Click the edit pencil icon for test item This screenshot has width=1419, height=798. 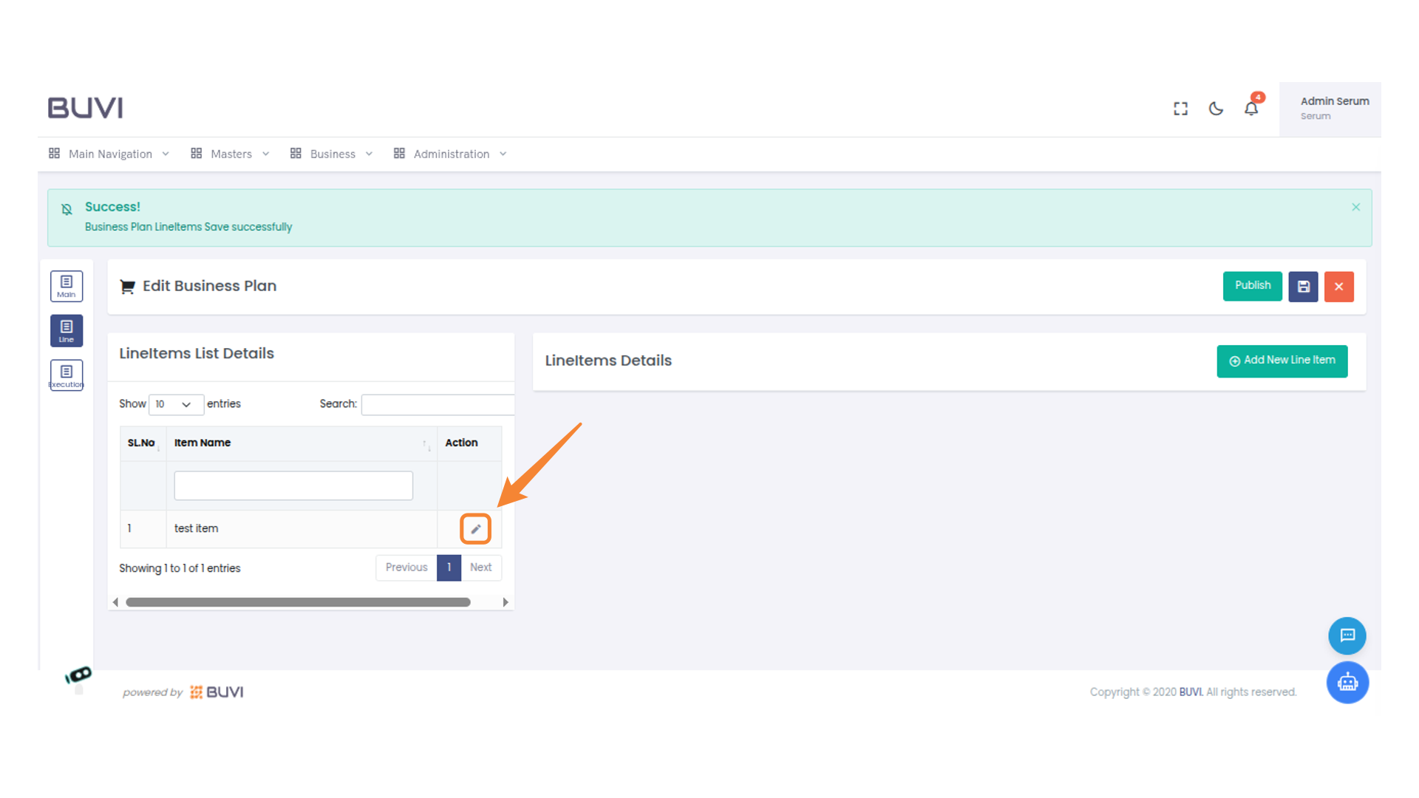(x=475, y=529)
